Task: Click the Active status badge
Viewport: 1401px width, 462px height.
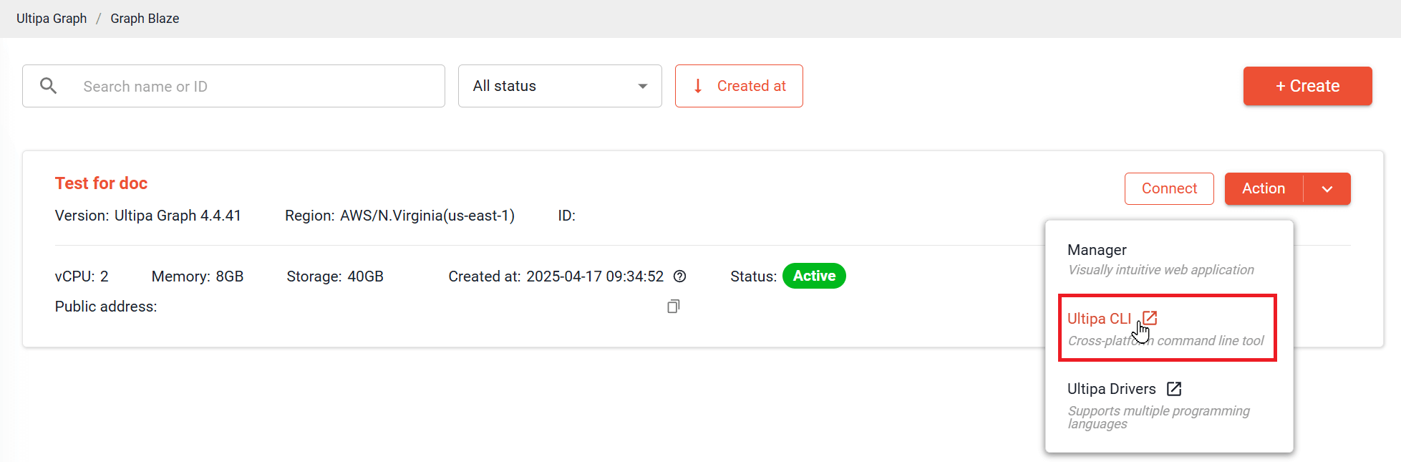Action: pyautogui.click(x=814, y=276)
